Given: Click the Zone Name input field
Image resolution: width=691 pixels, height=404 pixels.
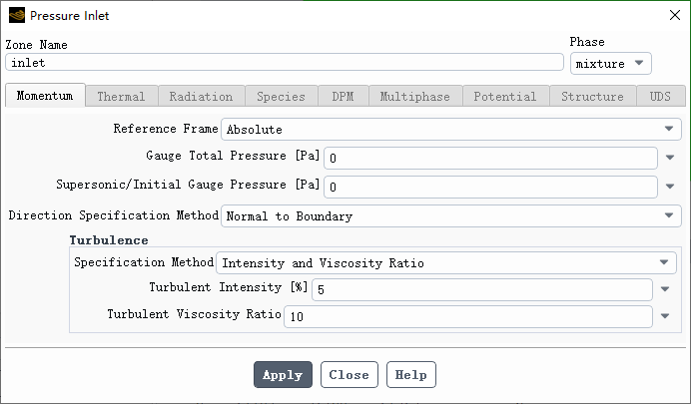Looking at the screenshot, I should [x=285, y=62].
